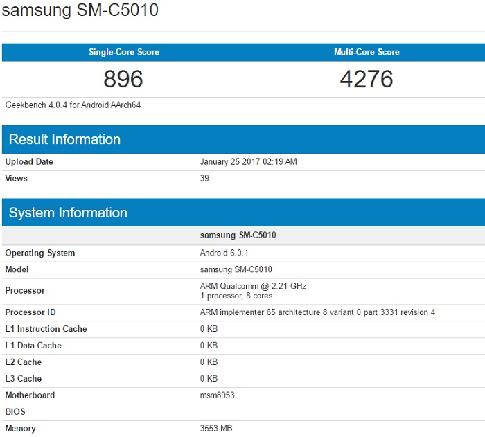This screenshot has height=437, width=485.
Task: Click 'January 25 2017 02:19 AM' value
Action: coord(248,162)
